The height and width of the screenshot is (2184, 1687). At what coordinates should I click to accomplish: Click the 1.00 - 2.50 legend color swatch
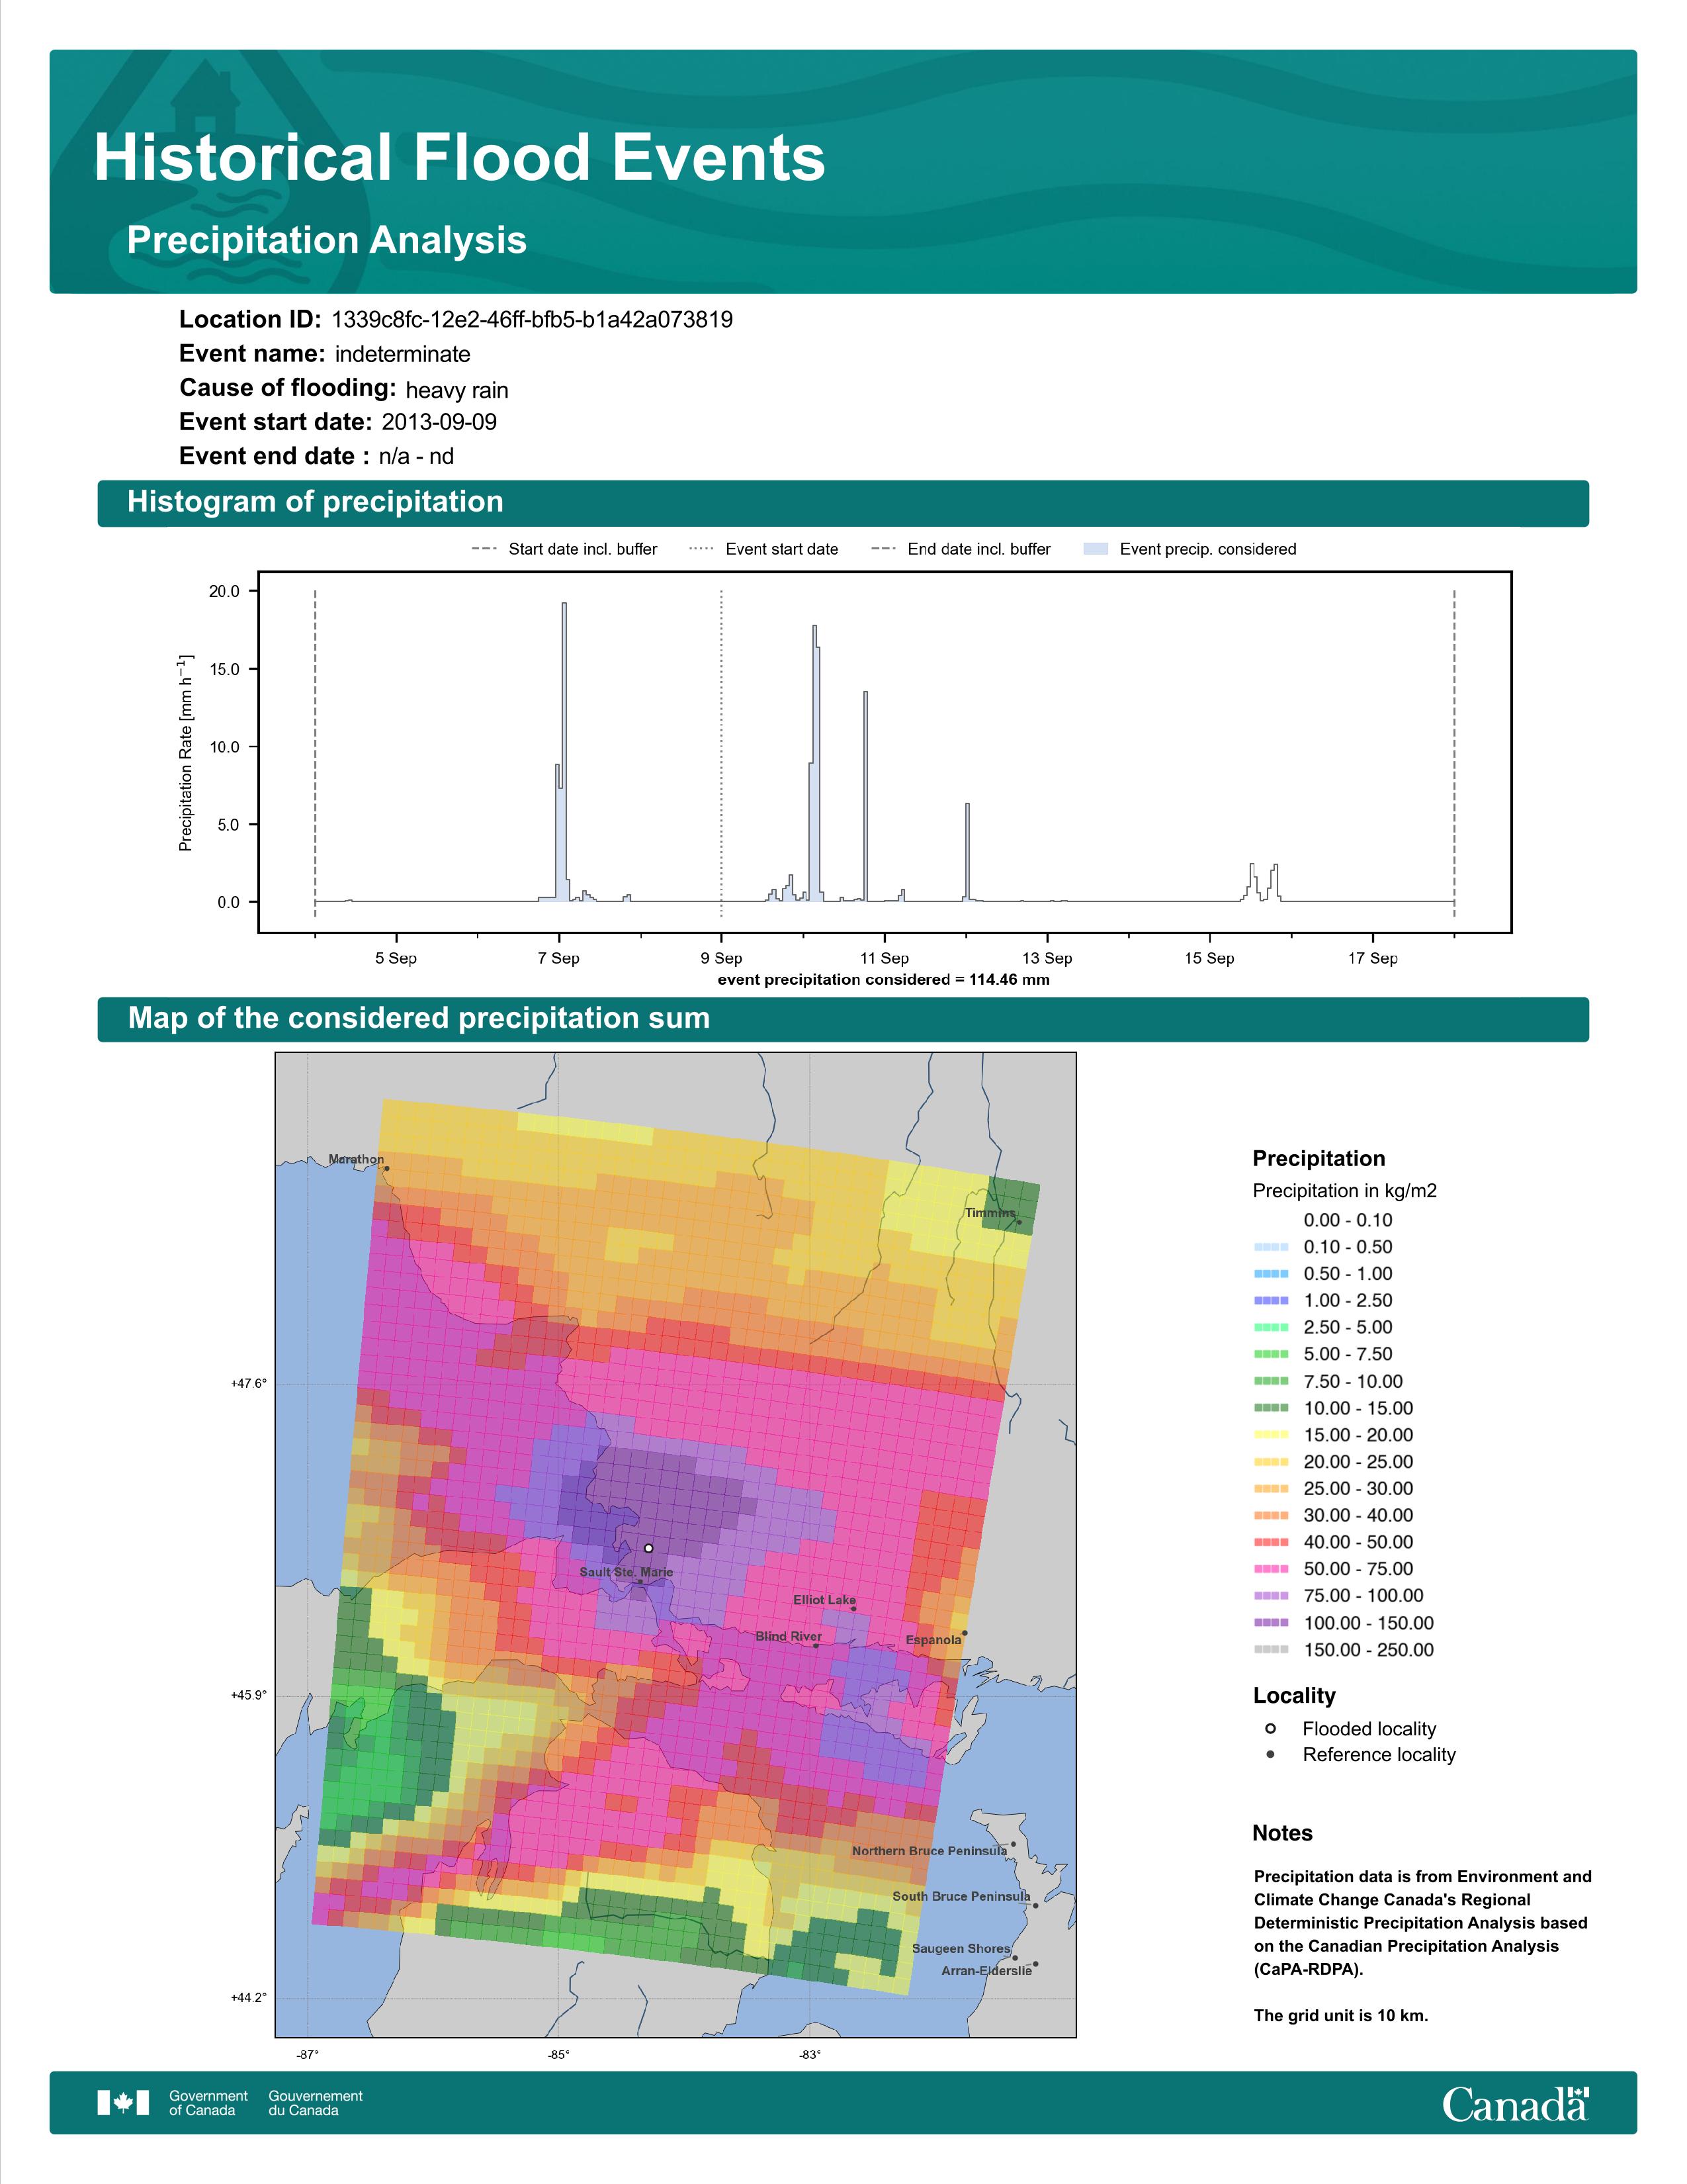1270,1300
